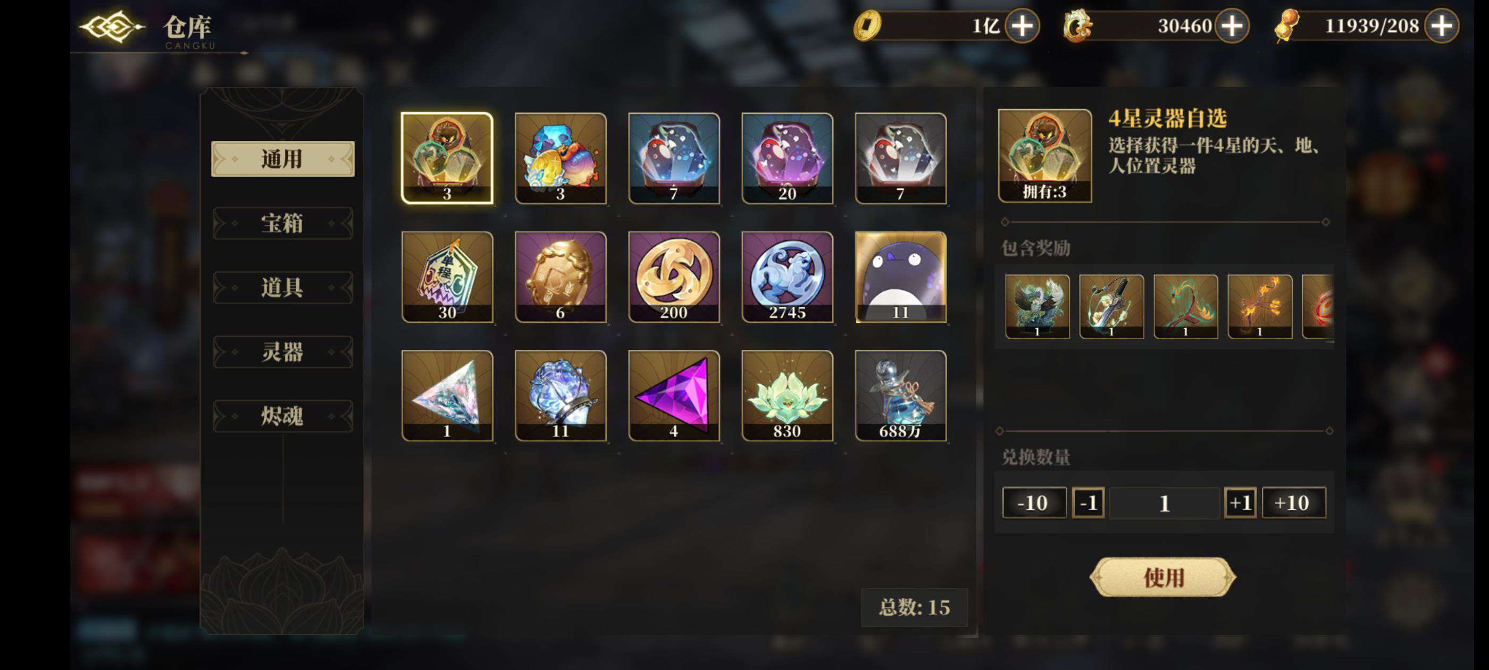Switch to the 灵器 tab
The width and height of the screenshot is (1489, 670).
(283, 351)
